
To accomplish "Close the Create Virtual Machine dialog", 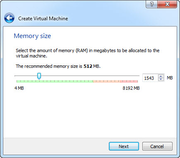I will [167, 4].
